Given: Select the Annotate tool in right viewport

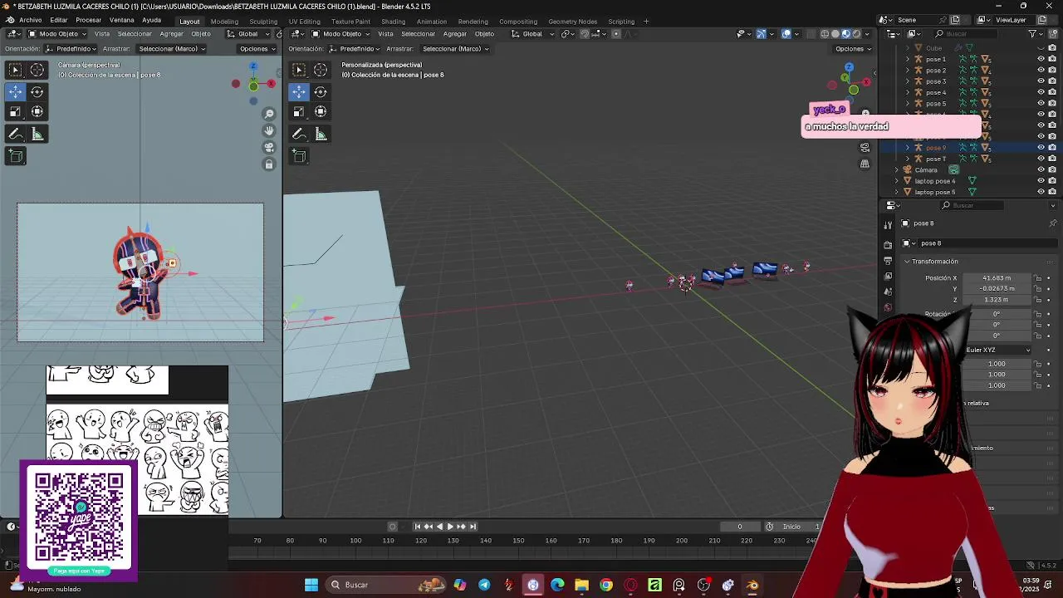Looking at the screenshot, I should [x=299, y=134].
